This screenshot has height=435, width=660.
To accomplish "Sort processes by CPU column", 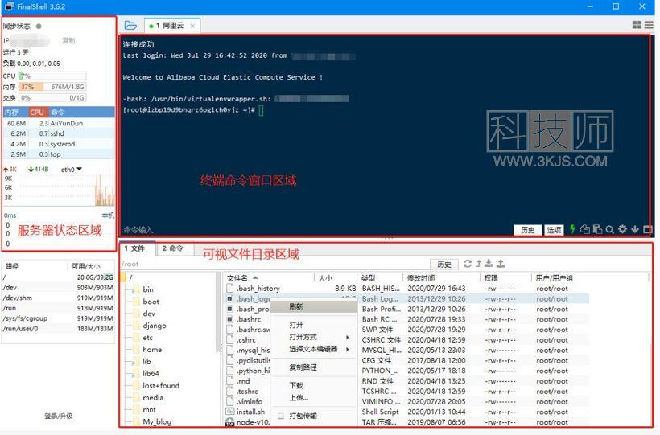I will [39, 113].
